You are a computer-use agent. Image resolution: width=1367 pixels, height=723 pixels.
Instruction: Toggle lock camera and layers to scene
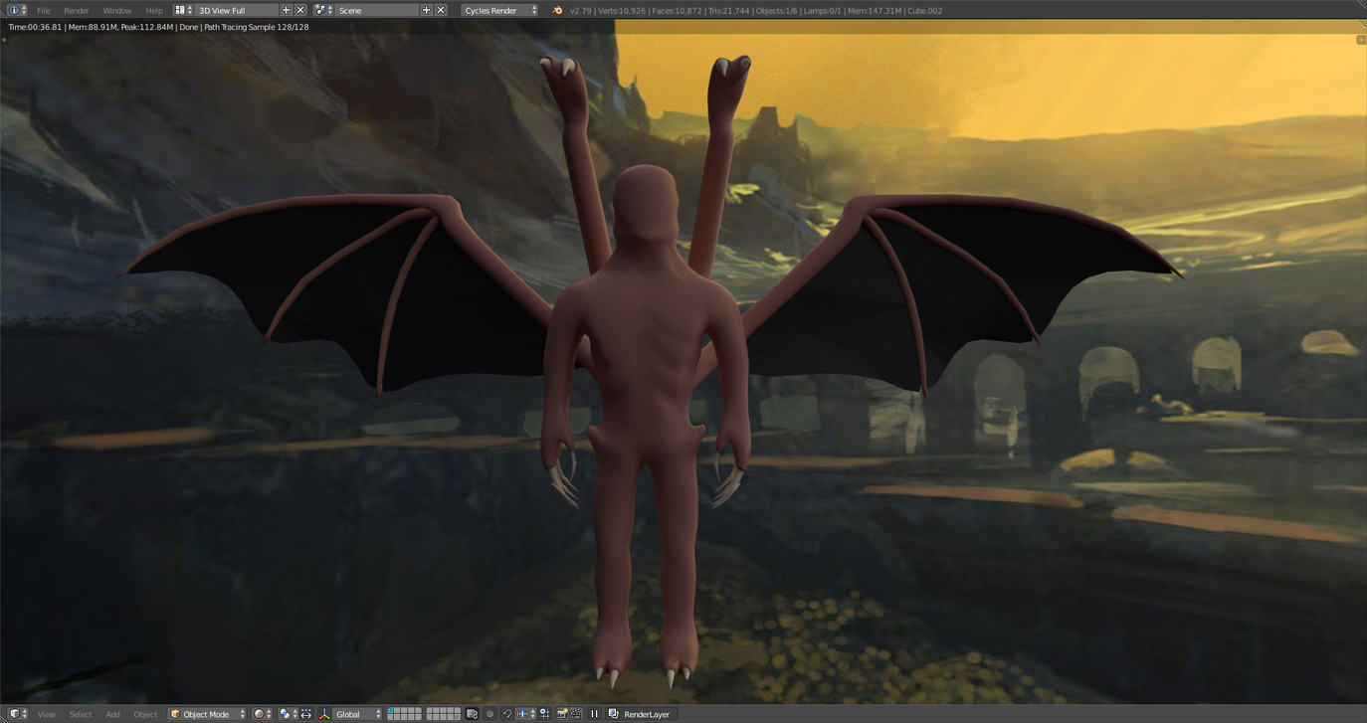pos(472,714)
